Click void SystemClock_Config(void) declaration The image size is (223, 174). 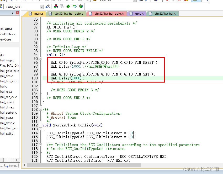72,125
